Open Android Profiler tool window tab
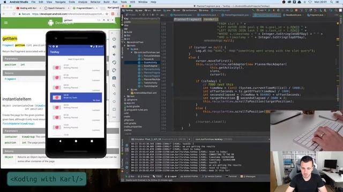This screenshot has height=192, width=343. tap(190, 177)
